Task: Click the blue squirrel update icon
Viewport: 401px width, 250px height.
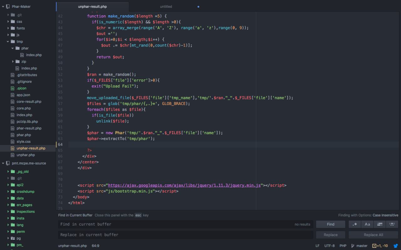Action: [396, 246]
